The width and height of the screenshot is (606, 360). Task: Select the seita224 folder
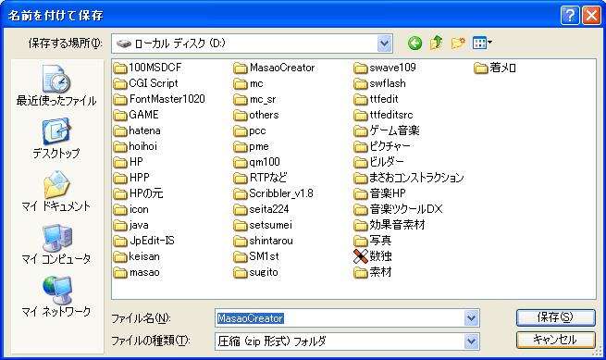coord(262,209)
